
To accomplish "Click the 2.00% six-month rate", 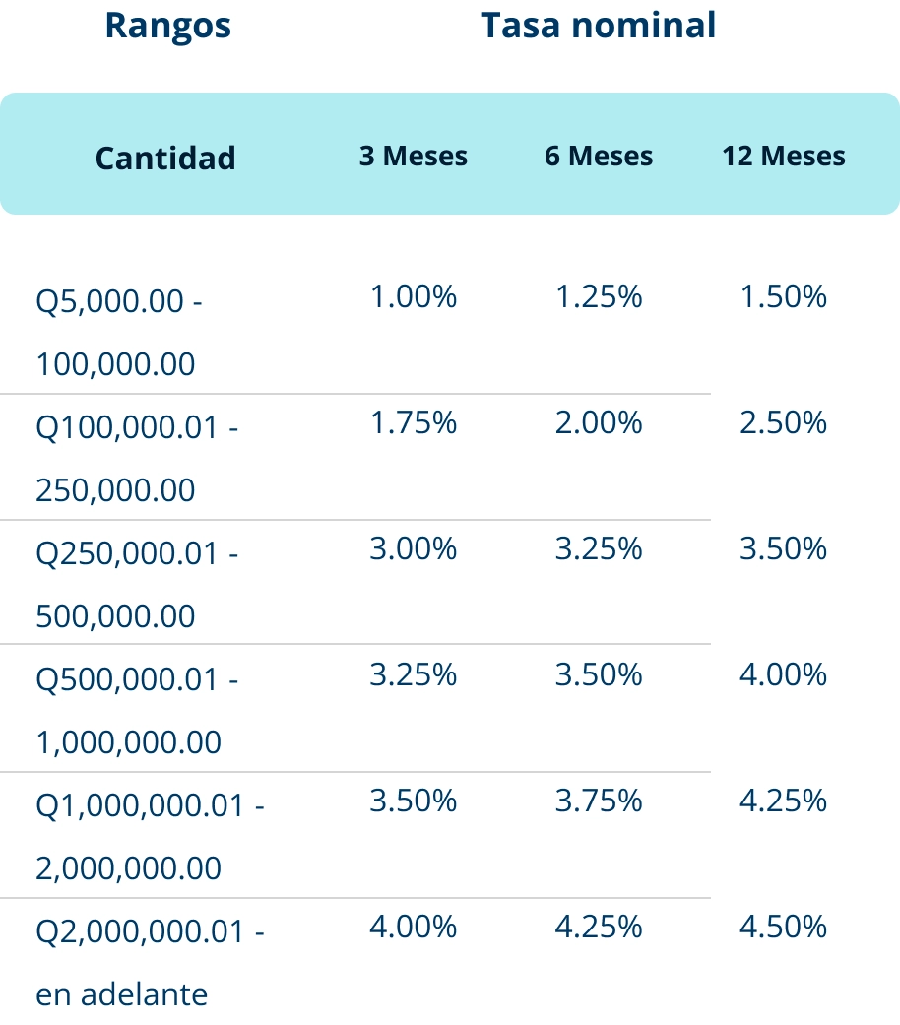I will pos(599,423).
